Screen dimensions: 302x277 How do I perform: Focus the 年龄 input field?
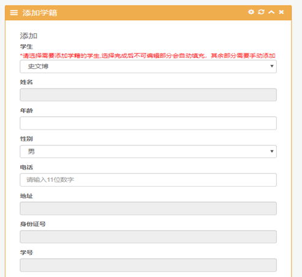[x=148, y=123]
